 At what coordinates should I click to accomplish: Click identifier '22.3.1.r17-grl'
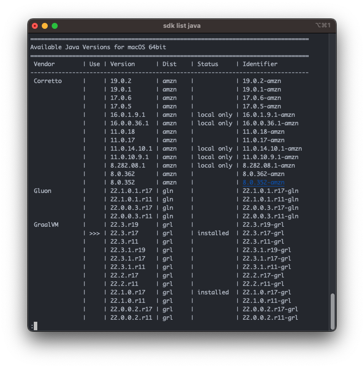click(x=267, y=259)
